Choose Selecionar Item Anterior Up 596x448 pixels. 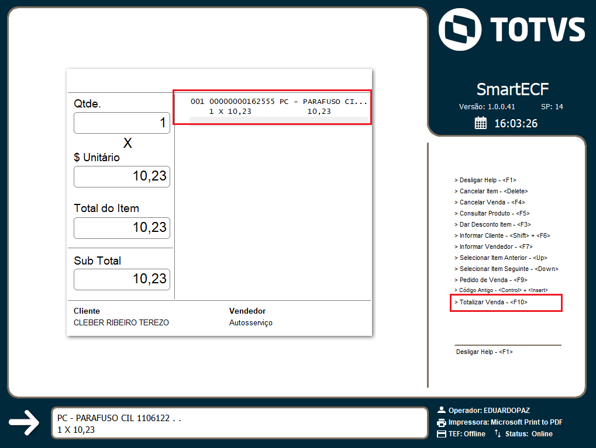501,258
